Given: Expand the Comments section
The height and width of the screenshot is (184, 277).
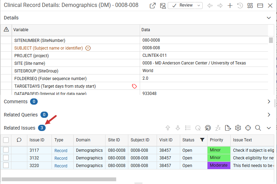Looking at the screenshot, I should tap(269, 102).
